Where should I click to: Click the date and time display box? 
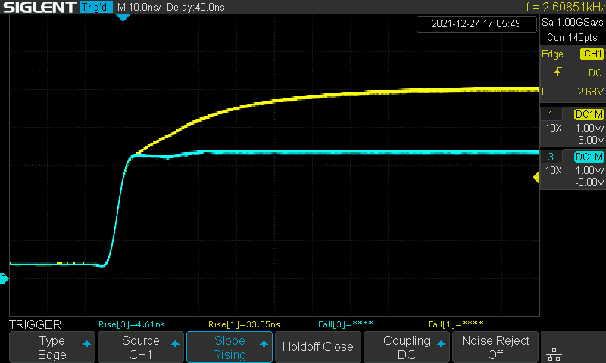476,23
